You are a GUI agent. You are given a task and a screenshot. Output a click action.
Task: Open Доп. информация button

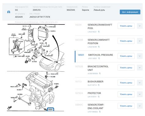point(130,12)
